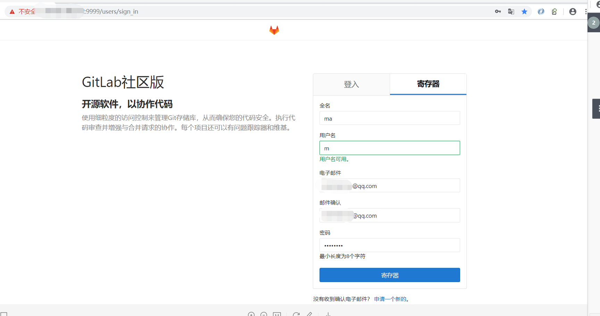Click the address bar URL users/sign_in

[111, 11]
